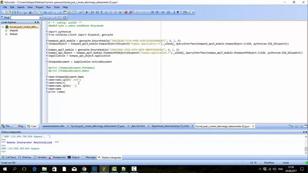Click the New file toolbar icon
The image size is (308, 173).
point(5,12)
